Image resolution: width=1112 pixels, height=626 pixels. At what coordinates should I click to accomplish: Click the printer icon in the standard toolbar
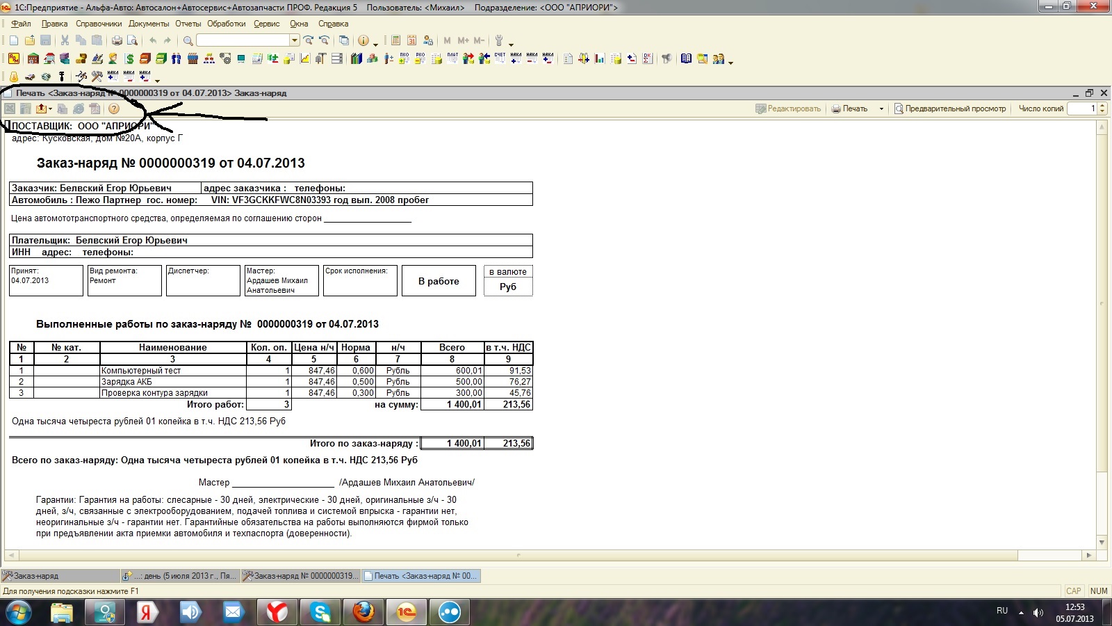(x=117, y=41)
